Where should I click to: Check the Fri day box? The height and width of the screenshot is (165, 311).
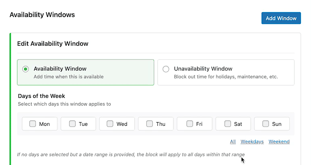(x=189, y=124)
